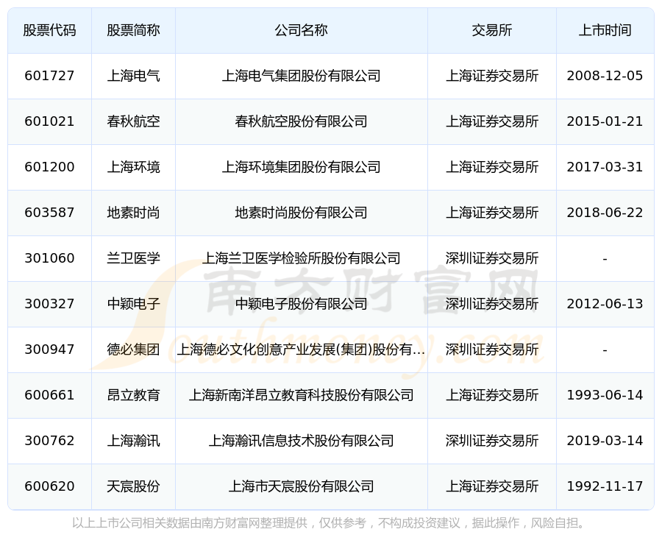This screenshot has height=543, width=662.
Task: Select stock code 600620
Action: 49,486
